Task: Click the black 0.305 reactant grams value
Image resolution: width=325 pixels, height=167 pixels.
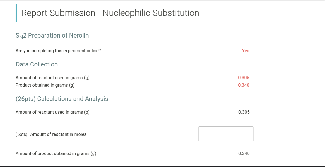Action: (x=244, y=112)
